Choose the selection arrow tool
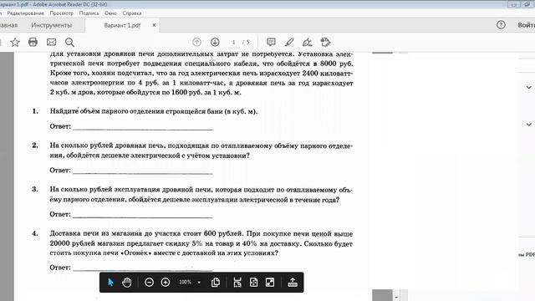 click(x=110, y=283)
